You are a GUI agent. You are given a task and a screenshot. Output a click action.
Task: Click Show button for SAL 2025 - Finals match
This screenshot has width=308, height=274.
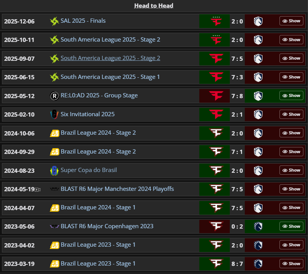click(291, 21)
